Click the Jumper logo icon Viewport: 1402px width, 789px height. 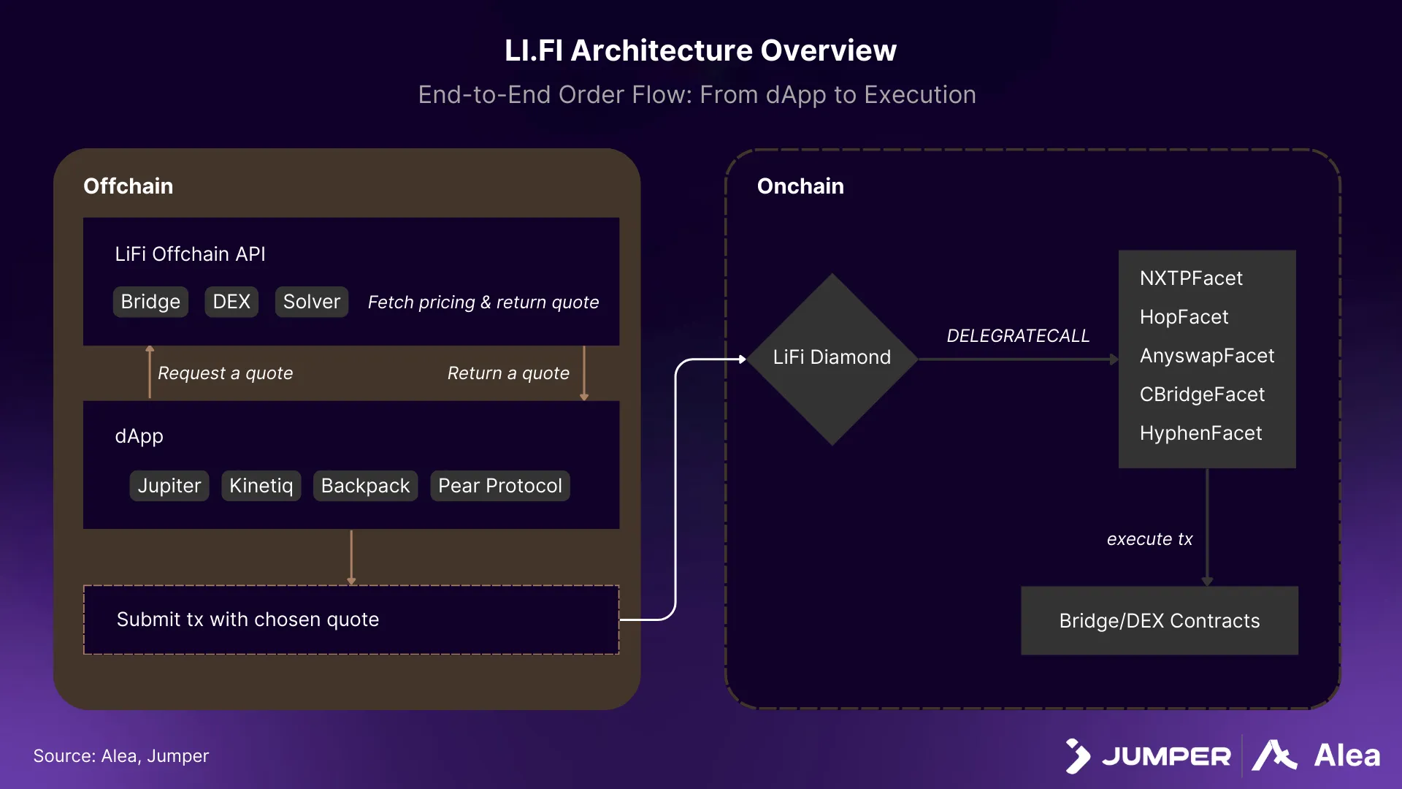(1078, 756)
